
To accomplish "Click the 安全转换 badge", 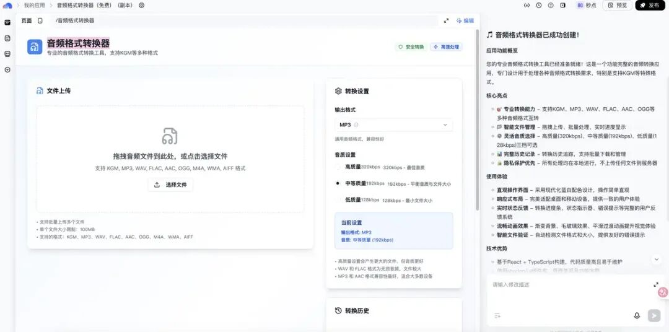I will 411,47.
